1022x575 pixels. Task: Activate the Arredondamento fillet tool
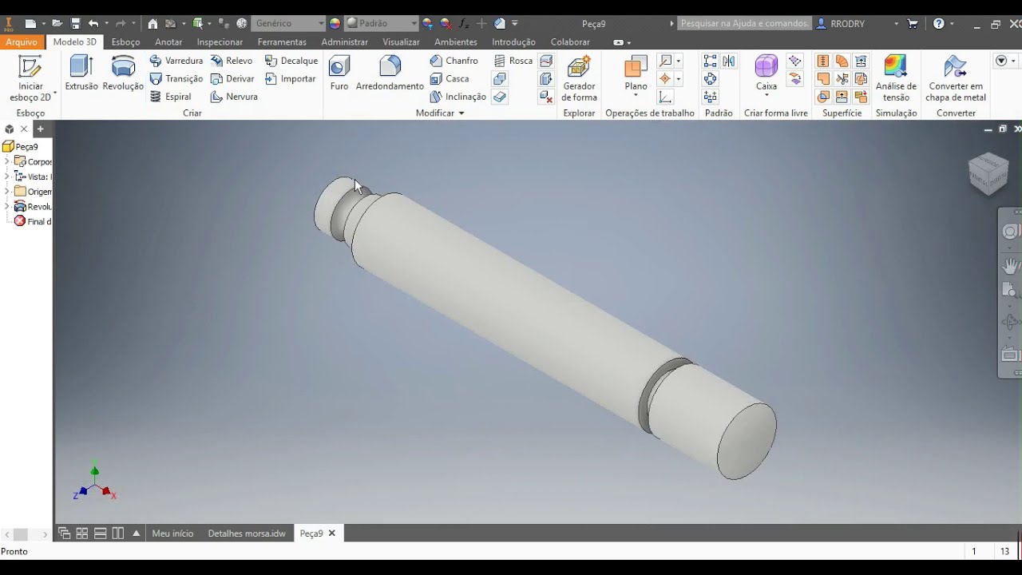pyautogui.click(x=390, y=73)
